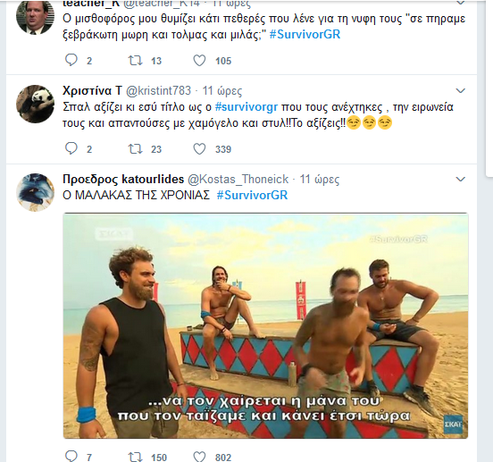Open #SurvivorGR hashtag in katourlides' tweet
The width and height of the screenshot is (493, 462).
pyautogui.click(x=252, y=196)
